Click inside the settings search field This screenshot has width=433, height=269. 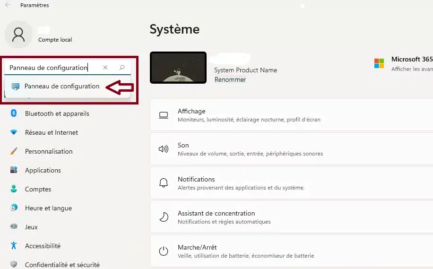pos(52,68)
